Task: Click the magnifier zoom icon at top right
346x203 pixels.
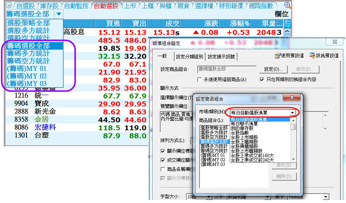Action: 287,5
